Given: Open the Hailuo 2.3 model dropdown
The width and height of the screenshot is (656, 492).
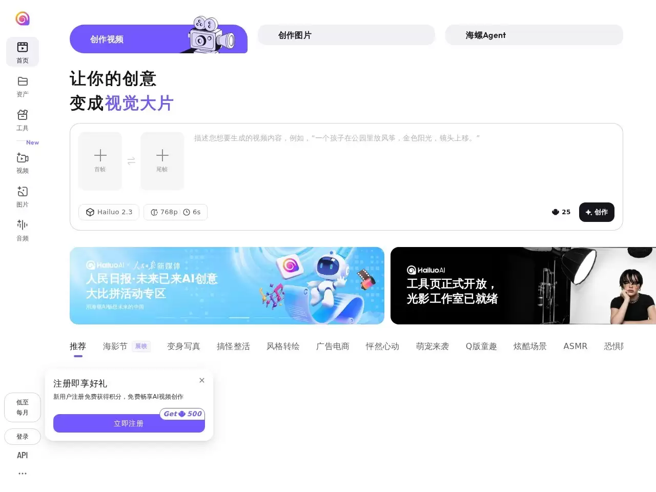Looking at the screenshot, I should [x=109, y=212].
